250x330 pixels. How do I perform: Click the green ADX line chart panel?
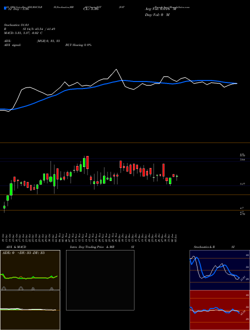click(30, 270)
